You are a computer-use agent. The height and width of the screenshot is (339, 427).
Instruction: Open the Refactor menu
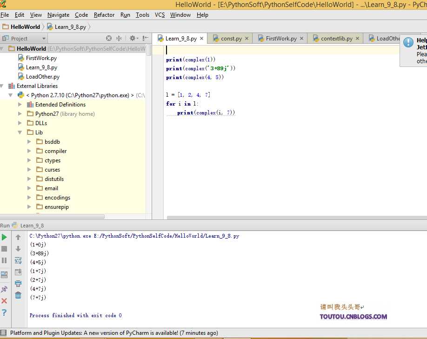[x=104, y=15]
